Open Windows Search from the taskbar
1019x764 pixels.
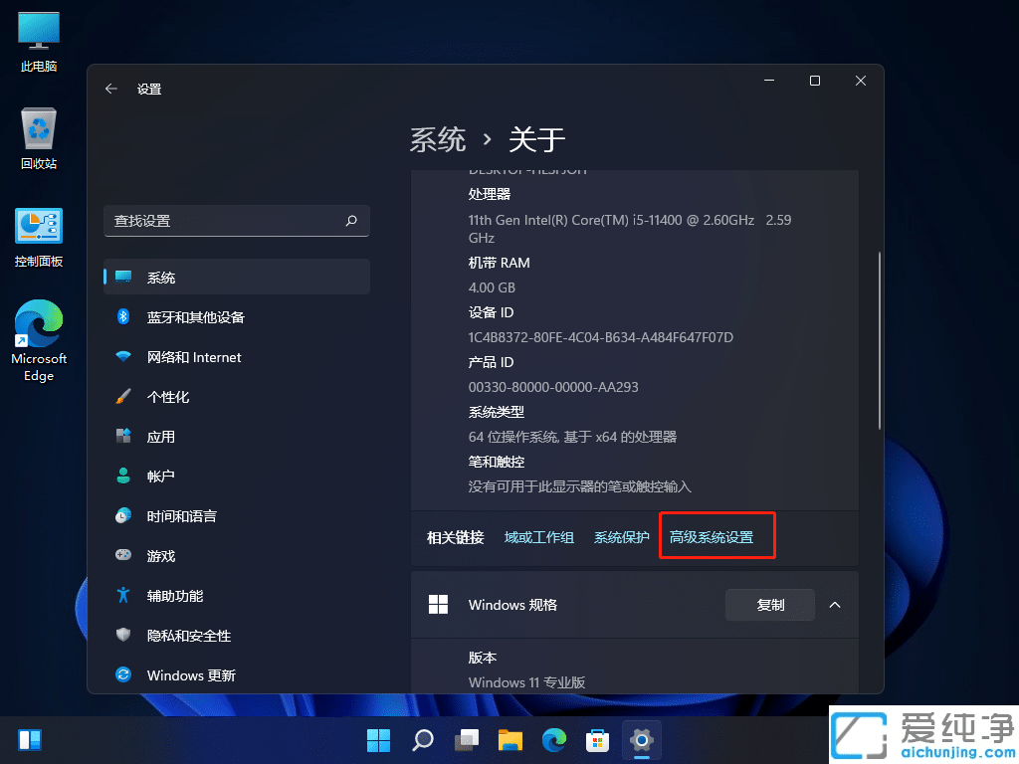click(x=422, y=740)
